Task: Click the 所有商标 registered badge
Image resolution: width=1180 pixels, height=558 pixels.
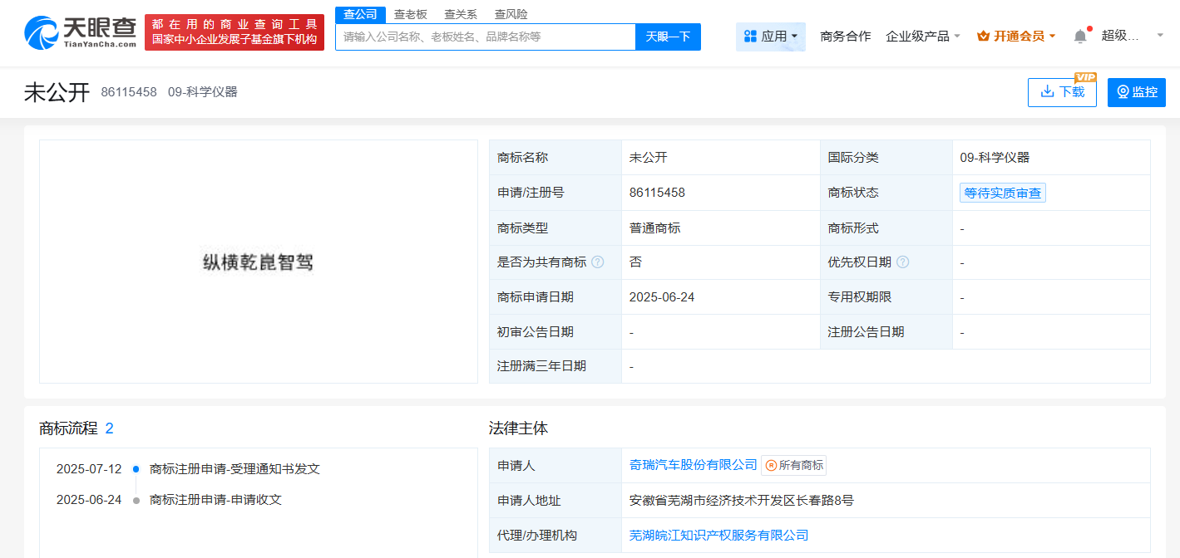Action: pos(794,466)
